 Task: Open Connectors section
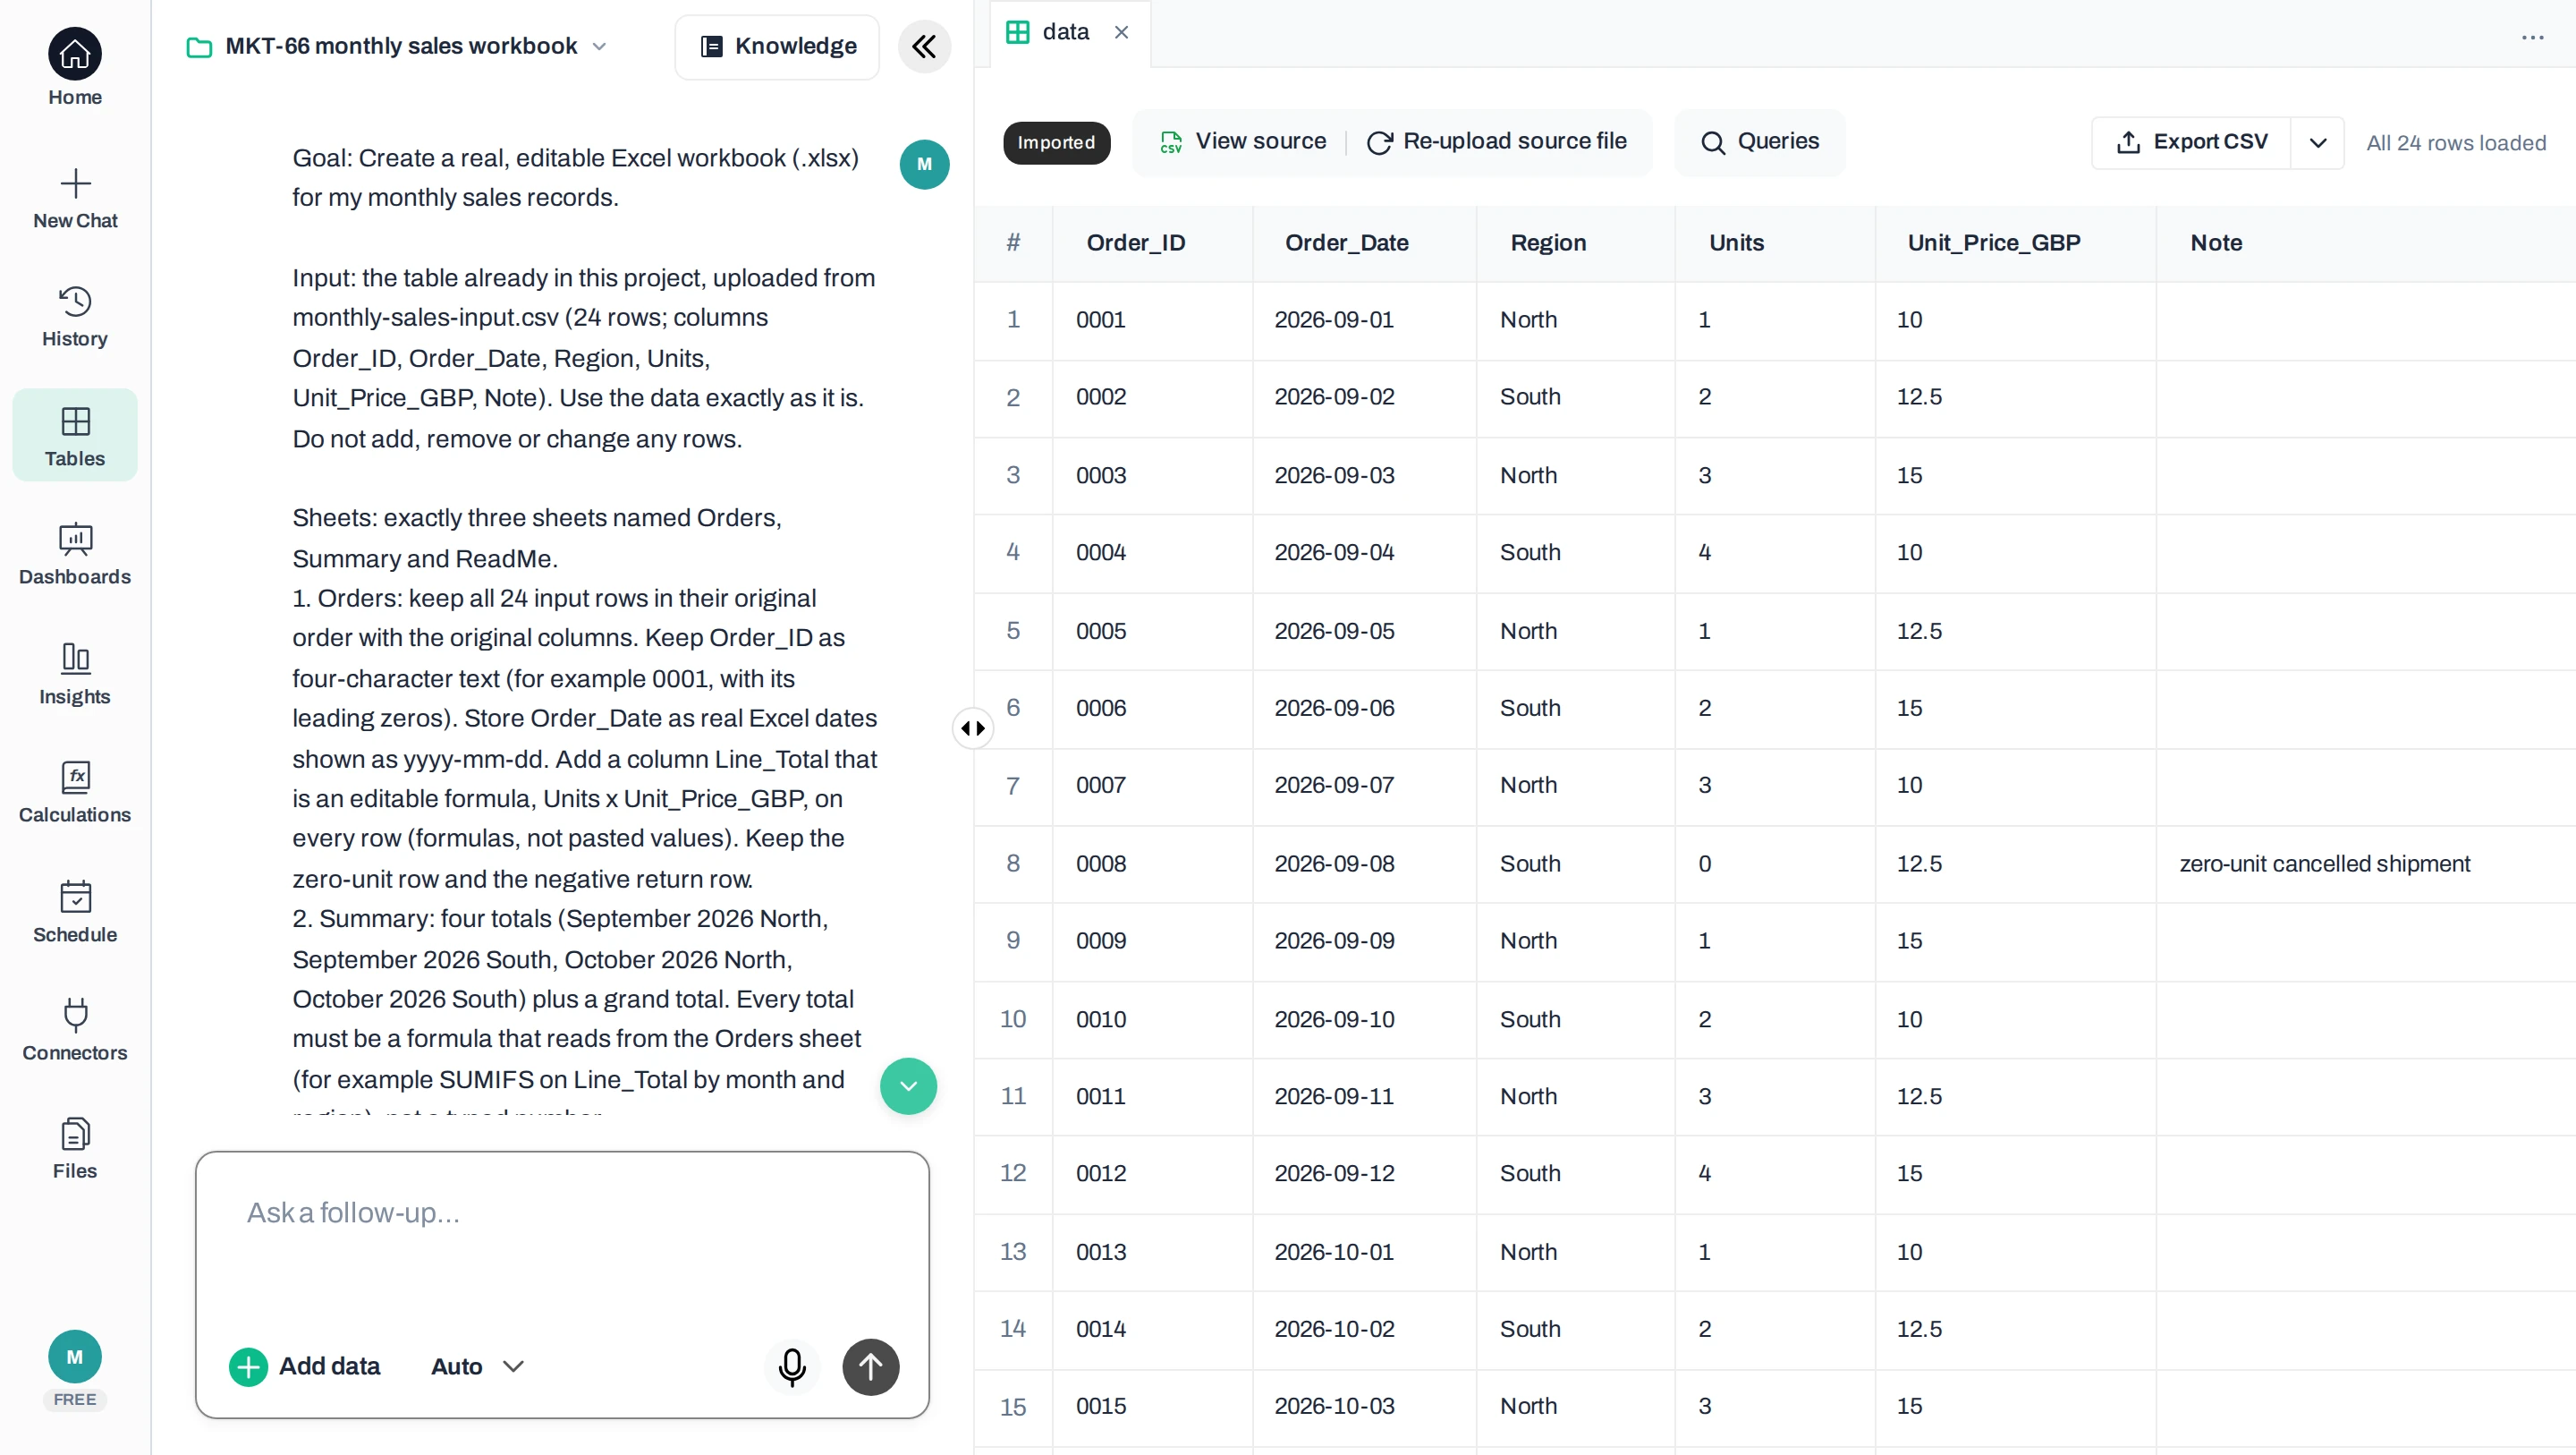click(75, 1029)
